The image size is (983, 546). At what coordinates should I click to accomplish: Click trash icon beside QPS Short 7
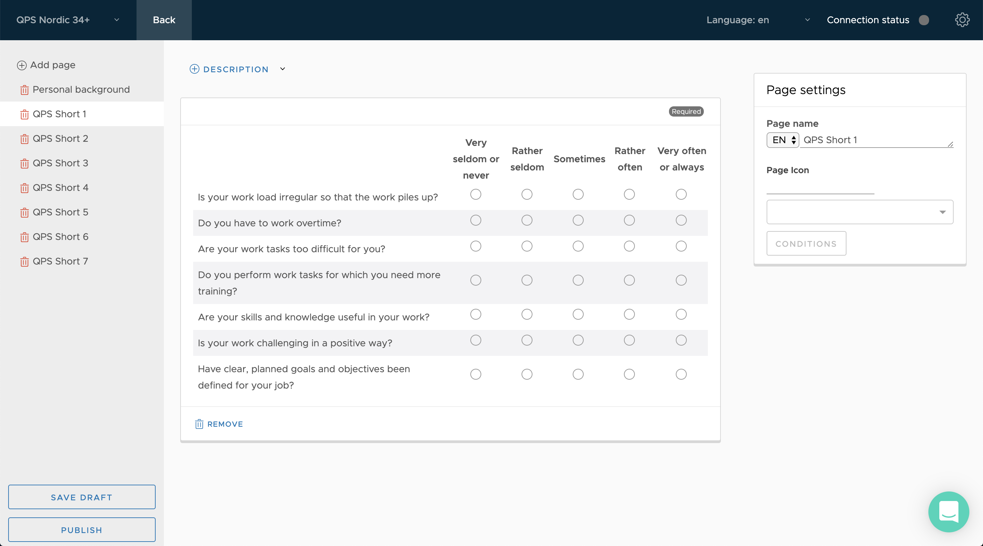point(25,261)
